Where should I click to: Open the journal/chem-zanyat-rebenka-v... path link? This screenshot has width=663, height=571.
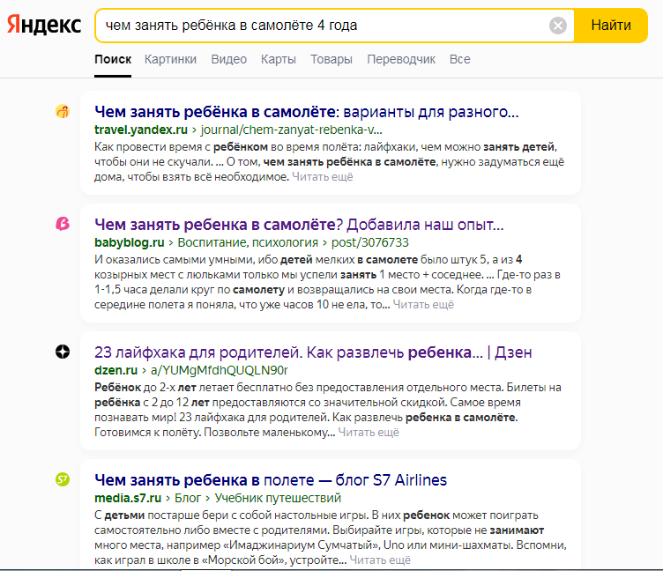tap(291, 130)
